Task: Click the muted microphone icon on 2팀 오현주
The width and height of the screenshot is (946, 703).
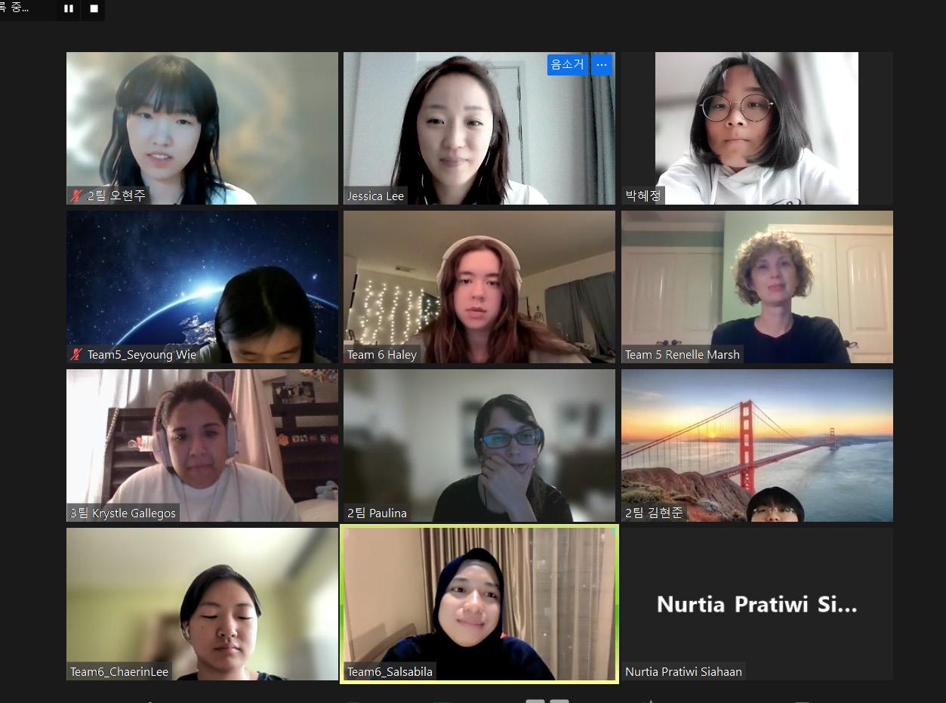Action: point(76,196)
